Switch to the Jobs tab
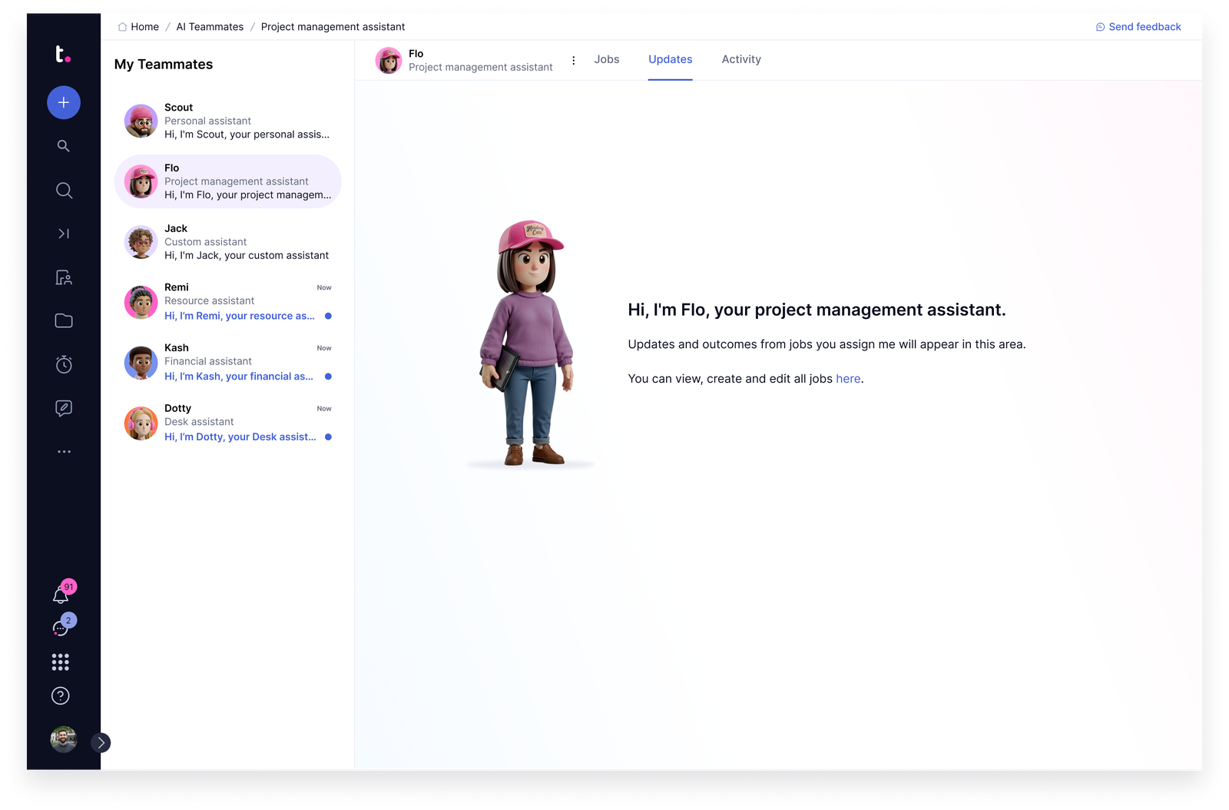Screen dimensions: 1229x810 (607, 60)
